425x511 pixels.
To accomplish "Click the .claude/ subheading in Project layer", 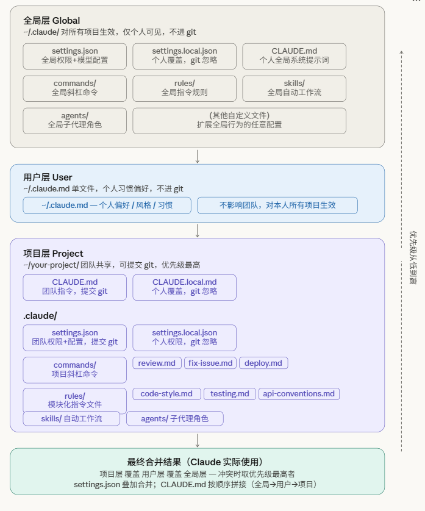I will click(x=40, y=316).
